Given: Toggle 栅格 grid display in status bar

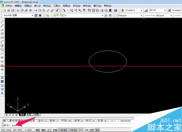Looking at the screenshot, I should [x=44, y=130].
